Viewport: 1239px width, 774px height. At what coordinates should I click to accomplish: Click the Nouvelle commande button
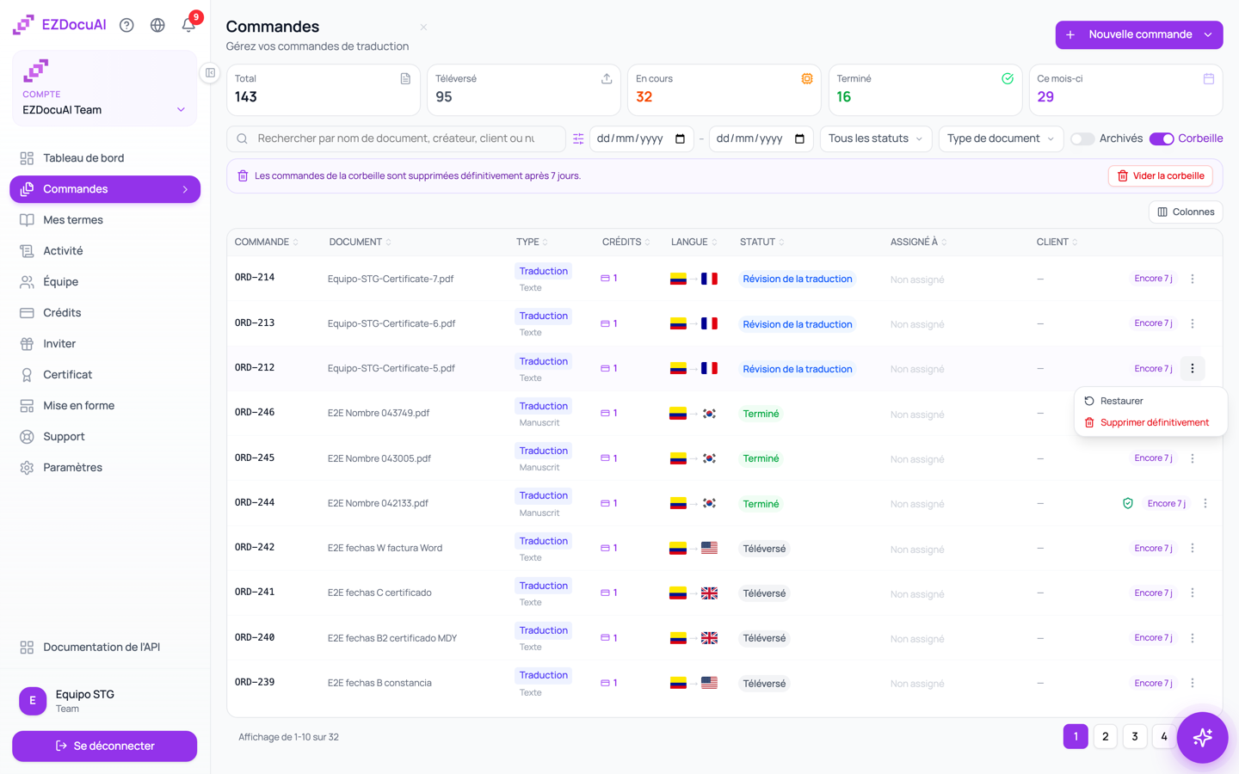1139,34
